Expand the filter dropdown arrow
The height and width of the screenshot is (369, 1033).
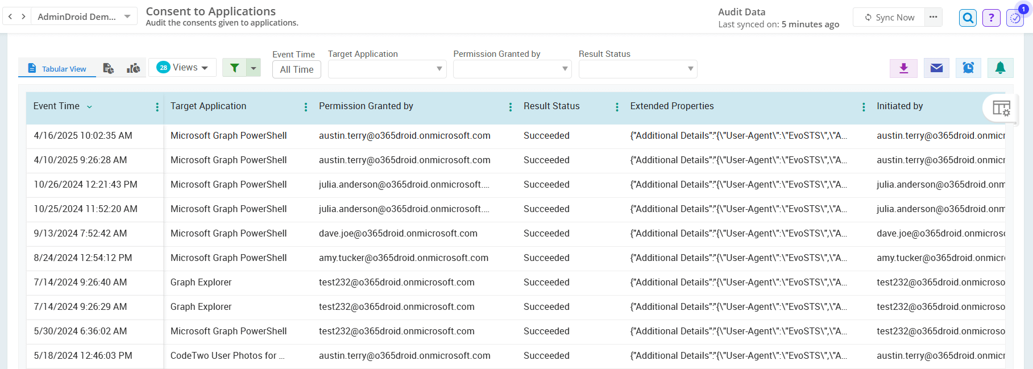pyautogui.click(x=254, y=68)
